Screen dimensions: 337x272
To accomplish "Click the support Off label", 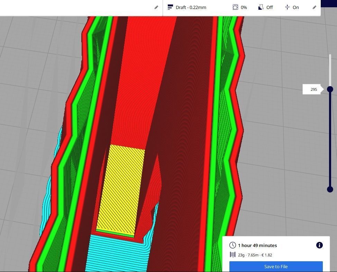I will pos(270,7).
